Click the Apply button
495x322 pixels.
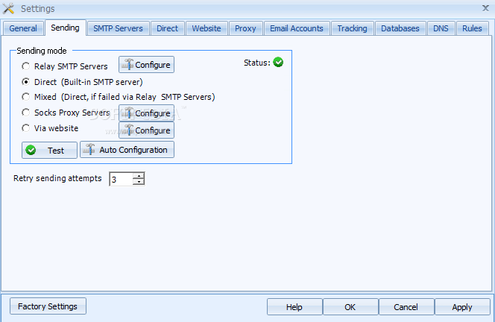pos(462,307)
